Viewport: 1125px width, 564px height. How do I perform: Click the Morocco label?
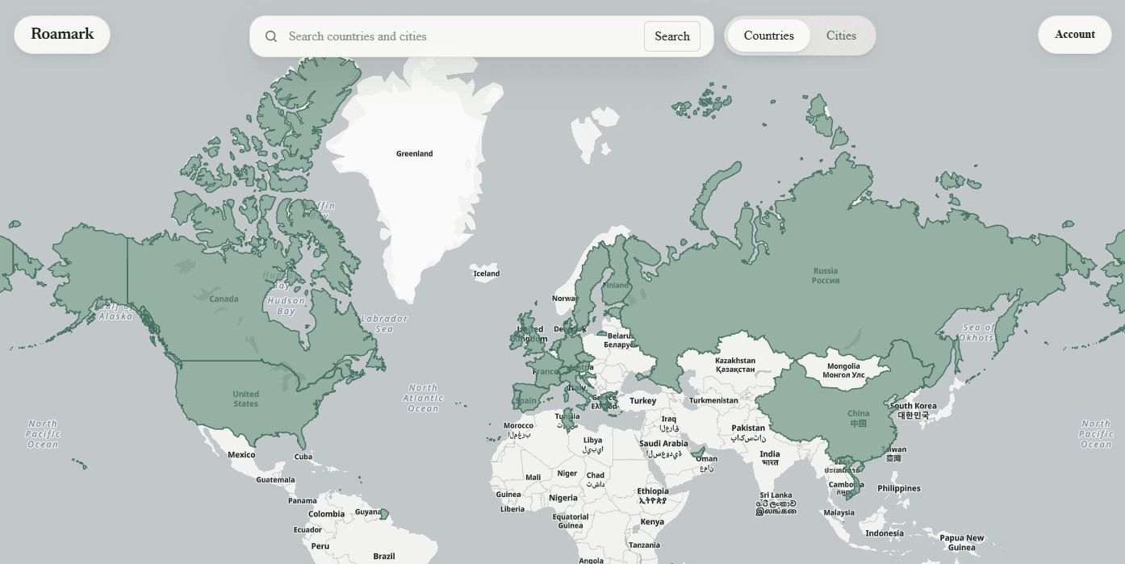[x=518, y=430]
